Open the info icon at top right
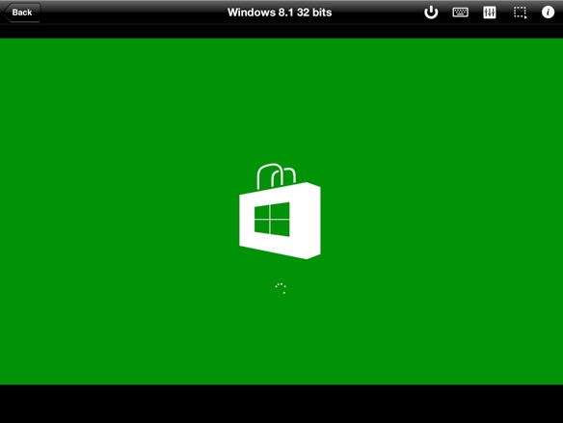 [x=548, y=13]
